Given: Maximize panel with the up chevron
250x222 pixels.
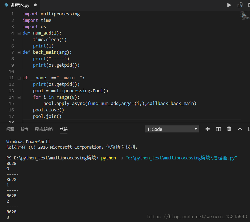Looking at the screenshot, I should click(x=240, y=129).
